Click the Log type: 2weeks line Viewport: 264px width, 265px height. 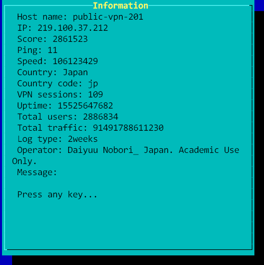point(58,139)
